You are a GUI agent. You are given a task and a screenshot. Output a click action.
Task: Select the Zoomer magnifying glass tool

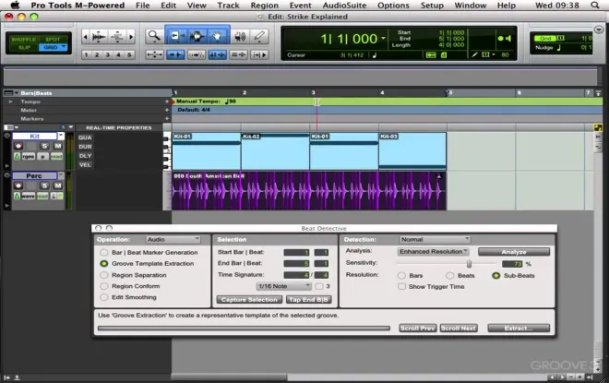154,37
